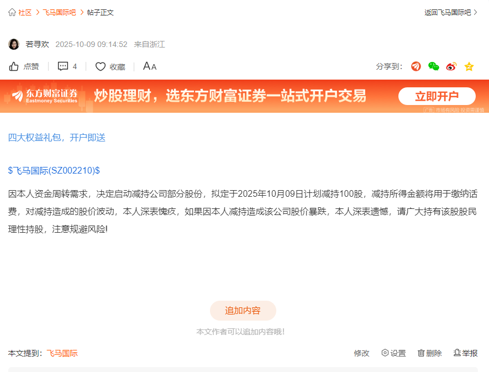Viewport: 489px width, 372px height.
Task: Open author name 若寻欢
Action: pos(37,44)
